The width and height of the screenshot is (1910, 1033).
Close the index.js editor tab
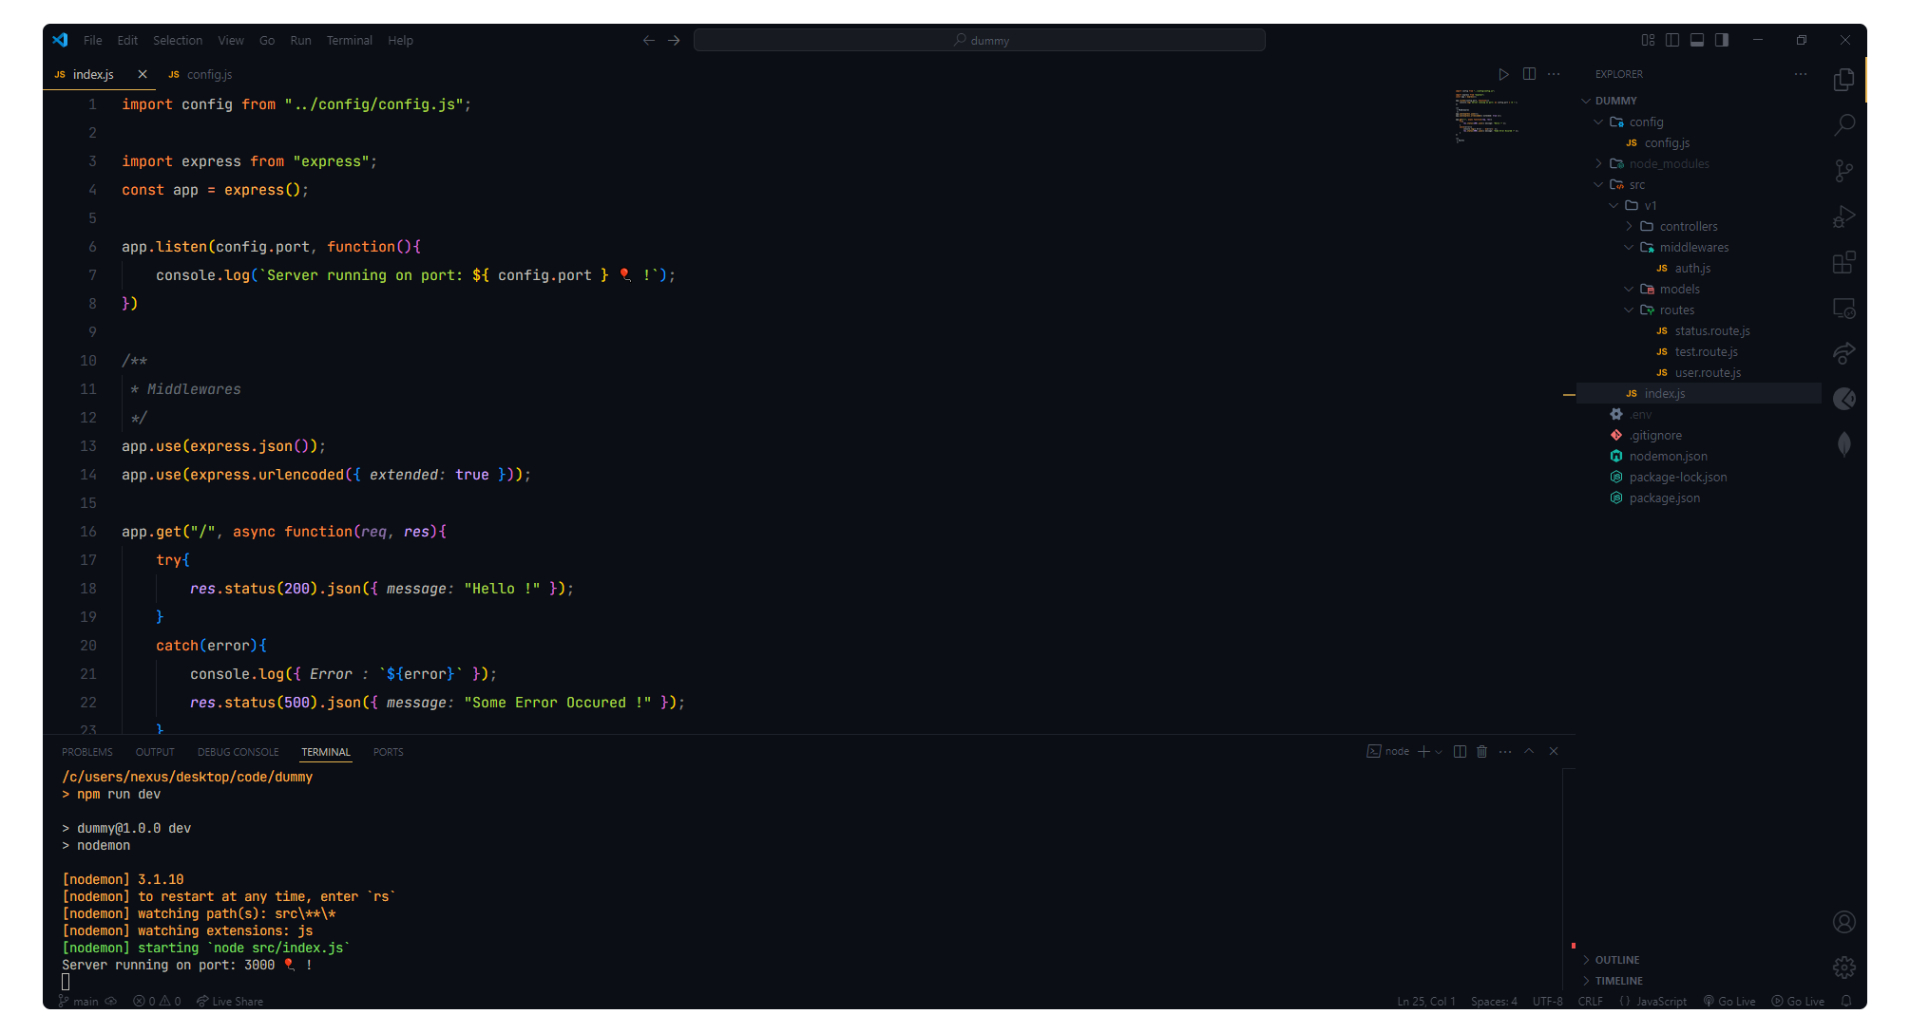pos(143,74)
